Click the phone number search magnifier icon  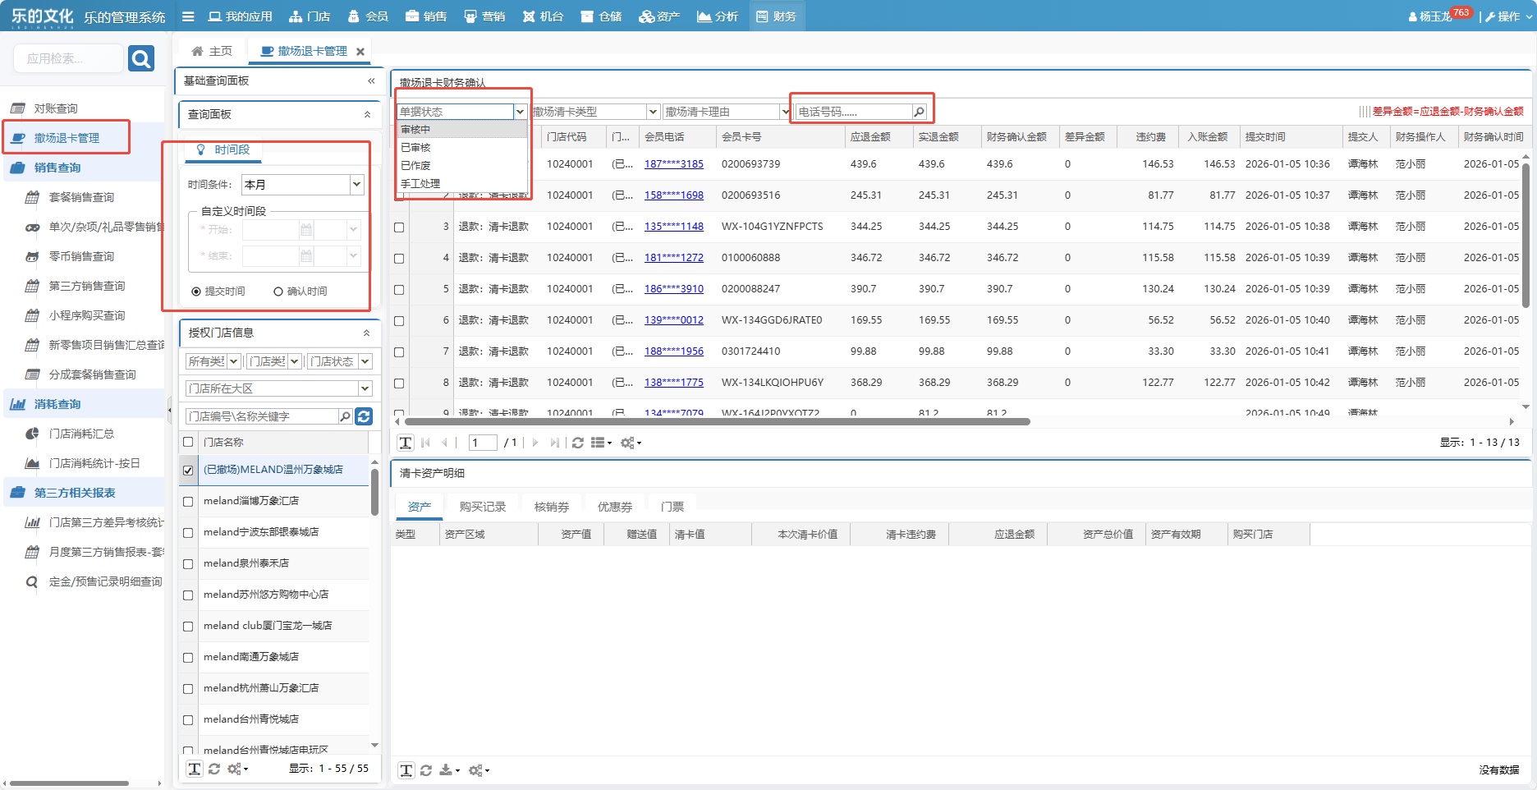coord(919,112)
